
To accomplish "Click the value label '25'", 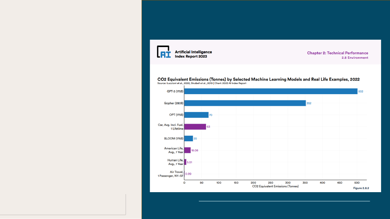I will [x=195, y=138].
